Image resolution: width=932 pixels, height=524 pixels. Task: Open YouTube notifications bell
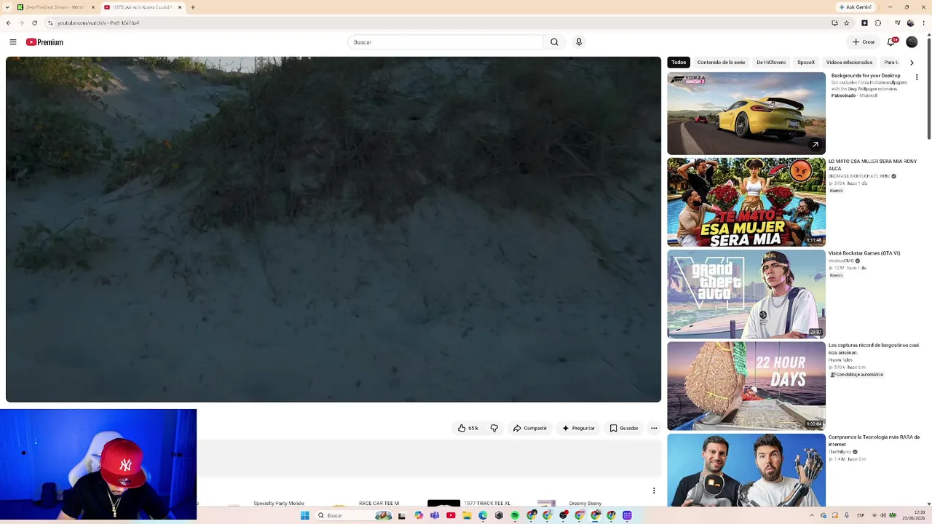pos(891,42)
